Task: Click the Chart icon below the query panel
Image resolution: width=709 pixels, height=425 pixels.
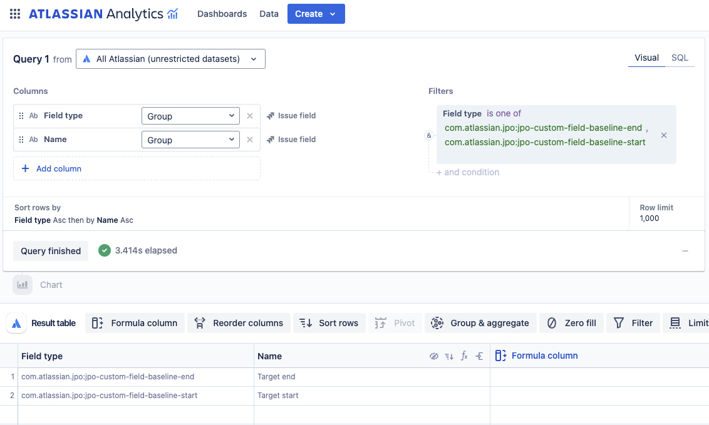Action: (23, 284)
